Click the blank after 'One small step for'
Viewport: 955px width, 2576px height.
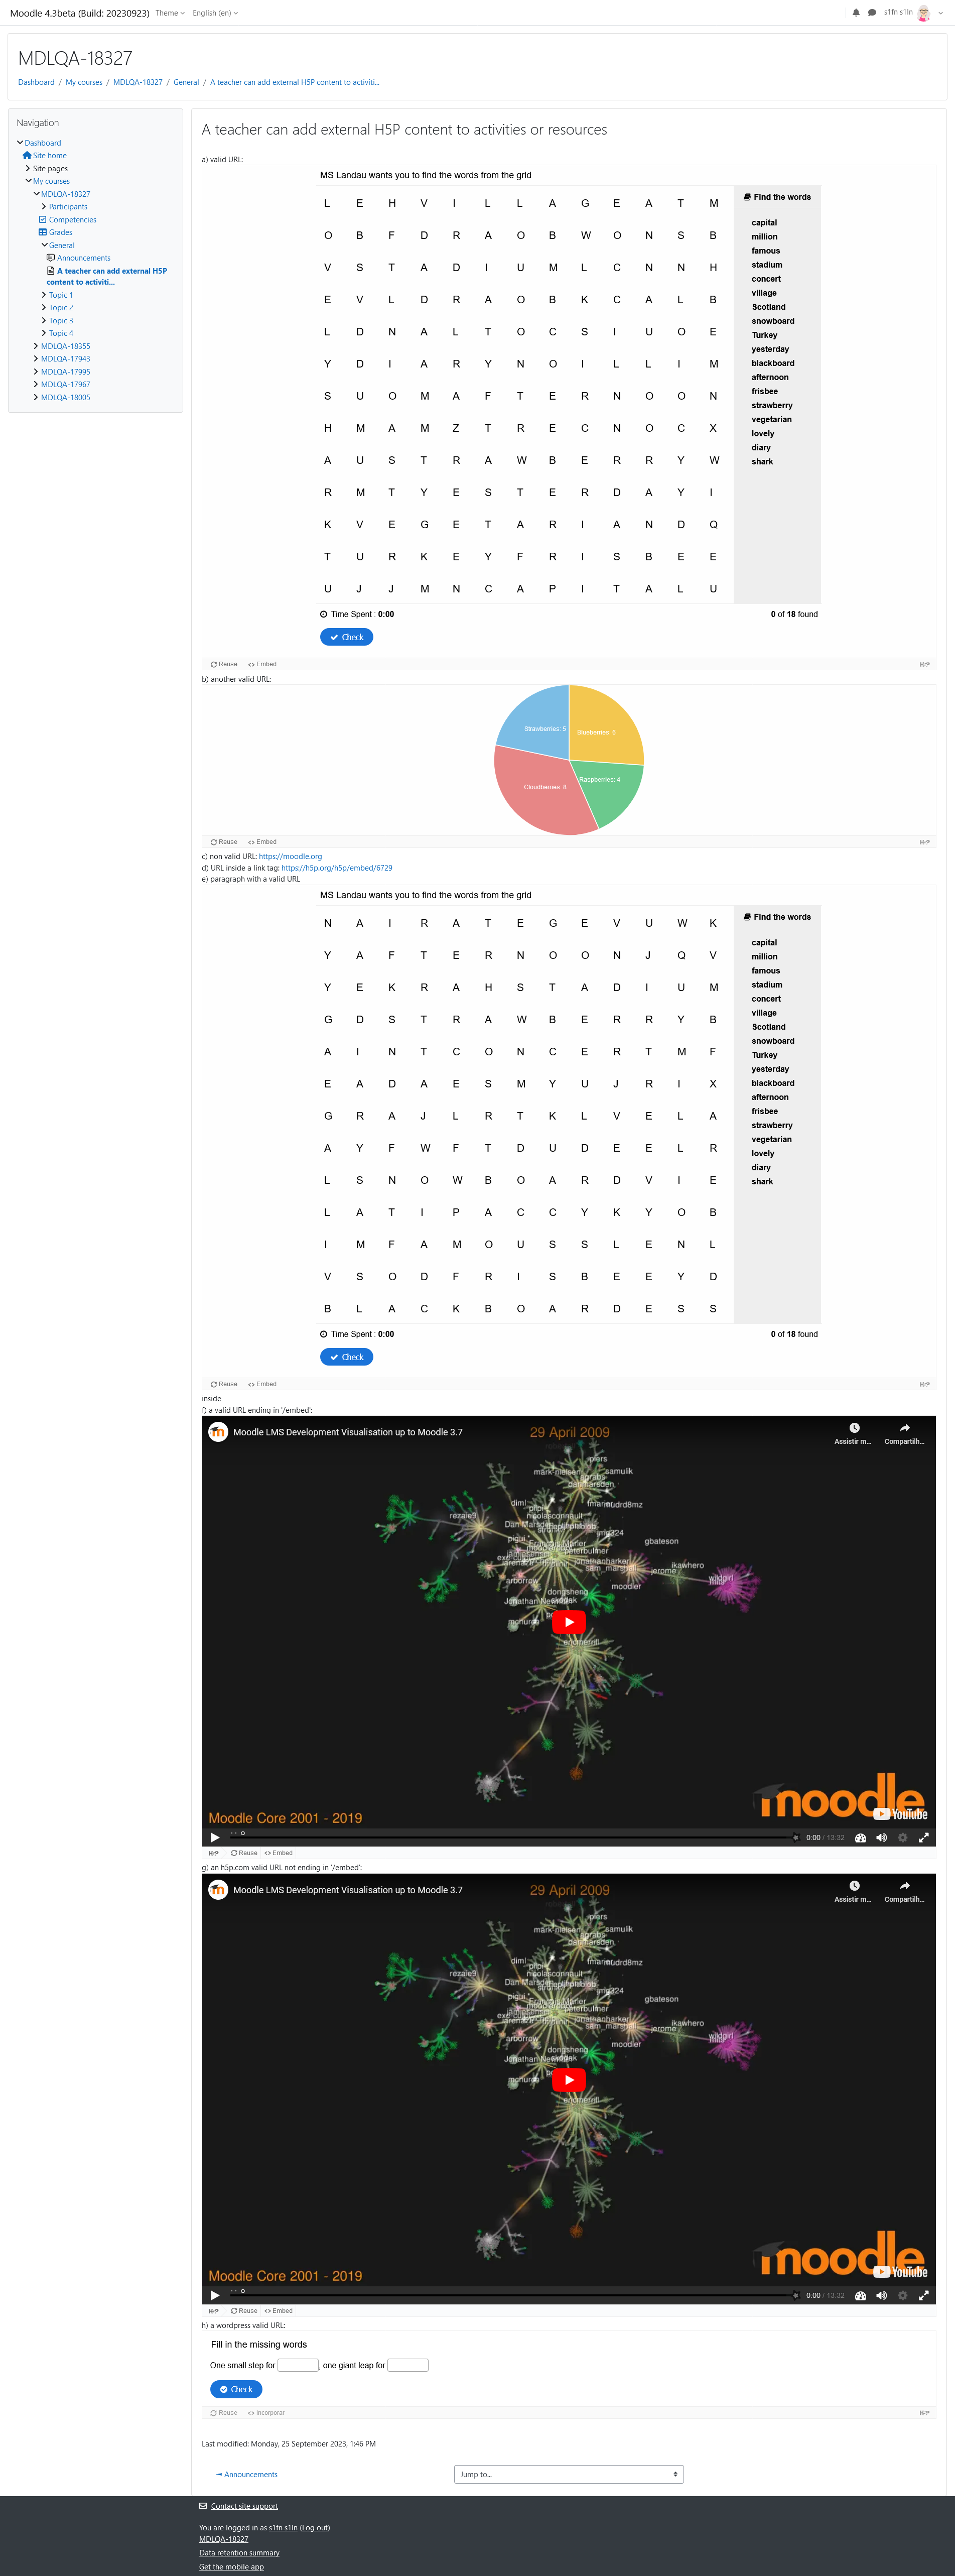[298, 2365]
